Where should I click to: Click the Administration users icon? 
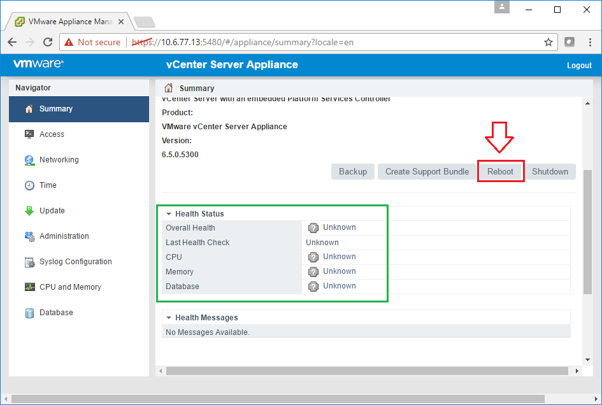(x=29, y=236)
